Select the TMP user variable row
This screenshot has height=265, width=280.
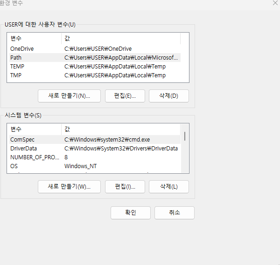(95, 75)
